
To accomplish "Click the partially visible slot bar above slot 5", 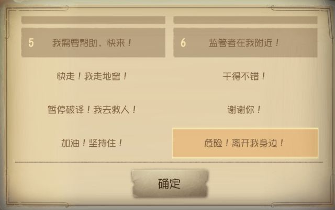I will pos(93,20).
